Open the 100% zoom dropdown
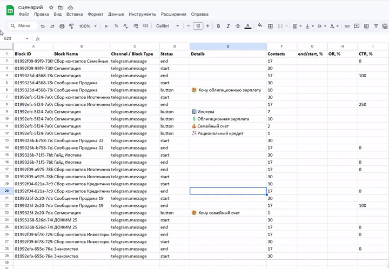The image size is (389, 269). 87,26
